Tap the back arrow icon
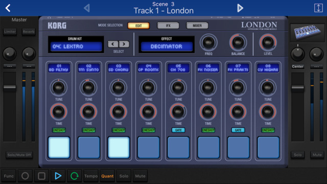The height and width of the screenshot is (184, 327). [8, 8]
